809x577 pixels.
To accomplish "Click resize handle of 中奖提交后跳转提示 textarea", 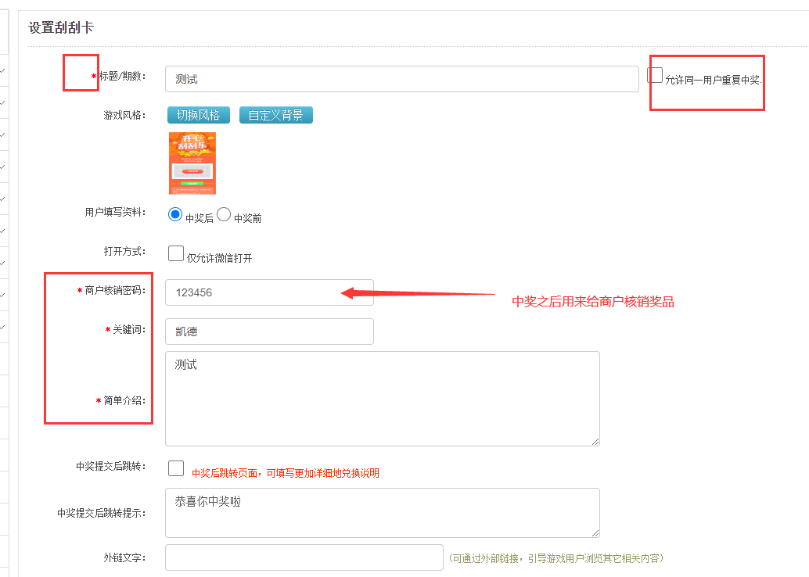I will [x=595, y=532].
